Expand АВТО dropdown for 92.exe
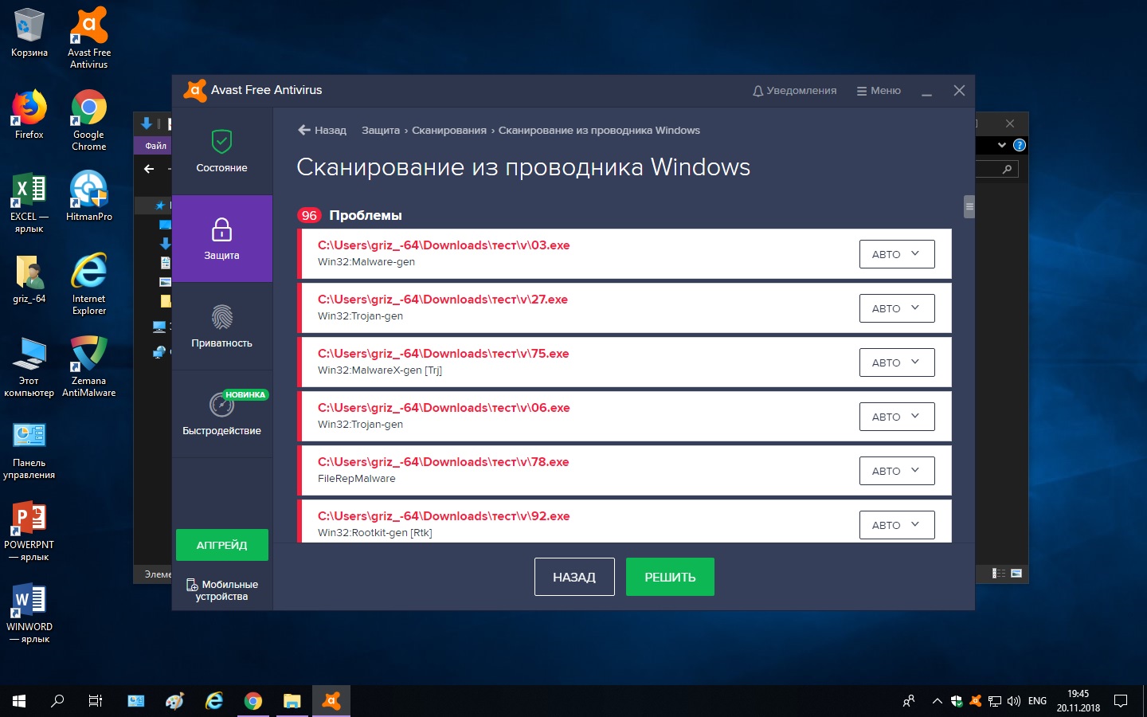 point(897,525)
